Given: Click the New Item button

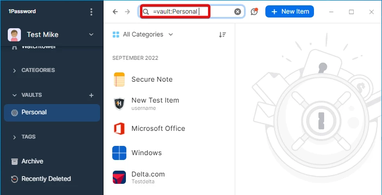Looking at the screenshot, I should click(x=290, y=12).
